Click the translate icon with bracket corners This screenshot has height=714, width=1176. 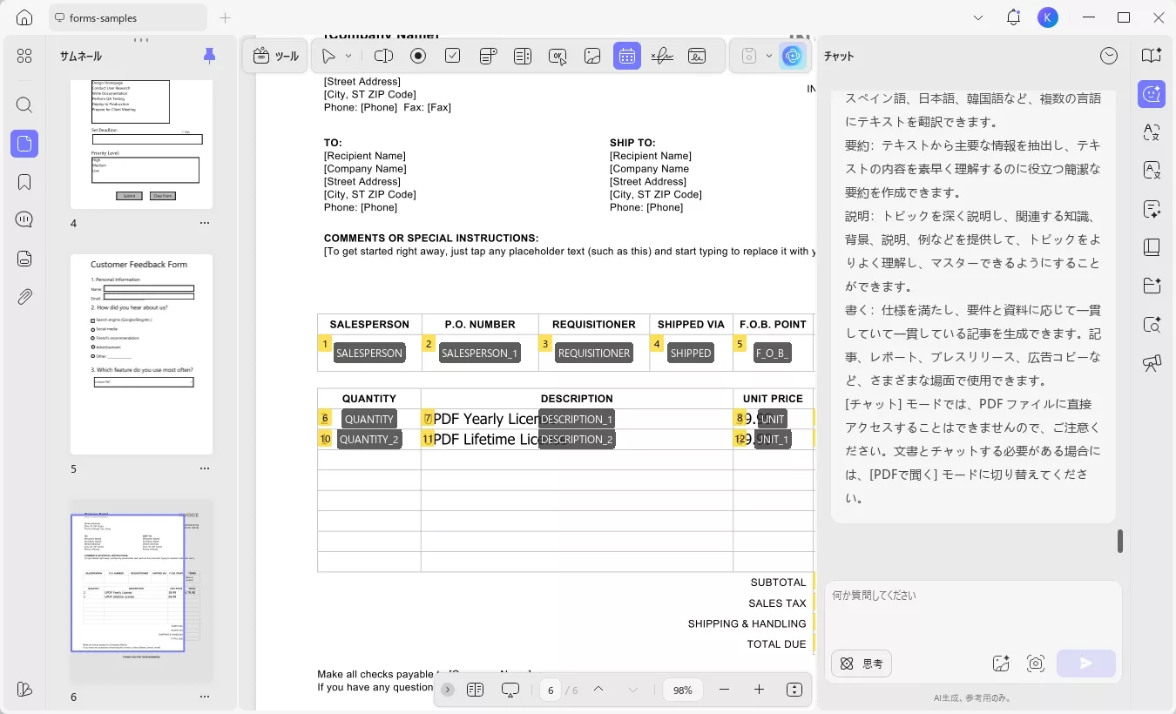(1152, 132)
